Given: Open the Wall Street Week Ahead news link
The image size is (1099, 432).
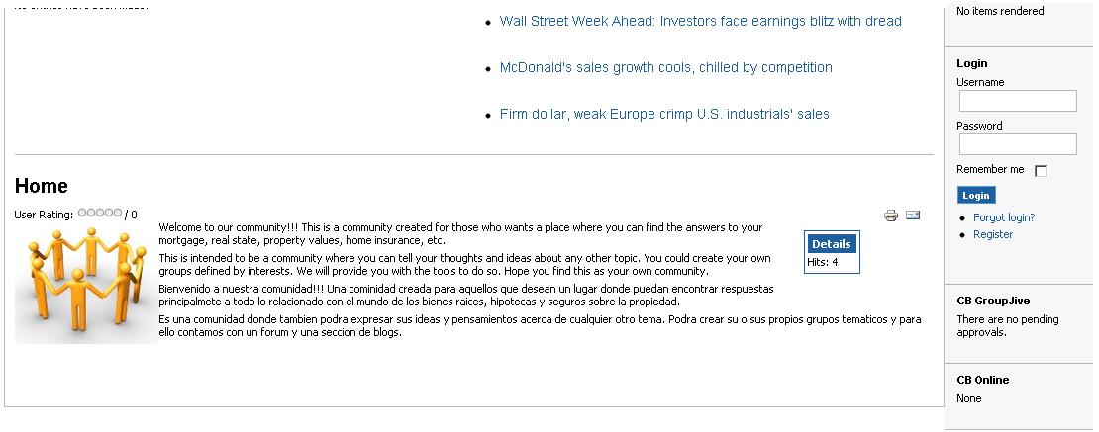Looking at the screenshot, I should (x=700, y=21).
